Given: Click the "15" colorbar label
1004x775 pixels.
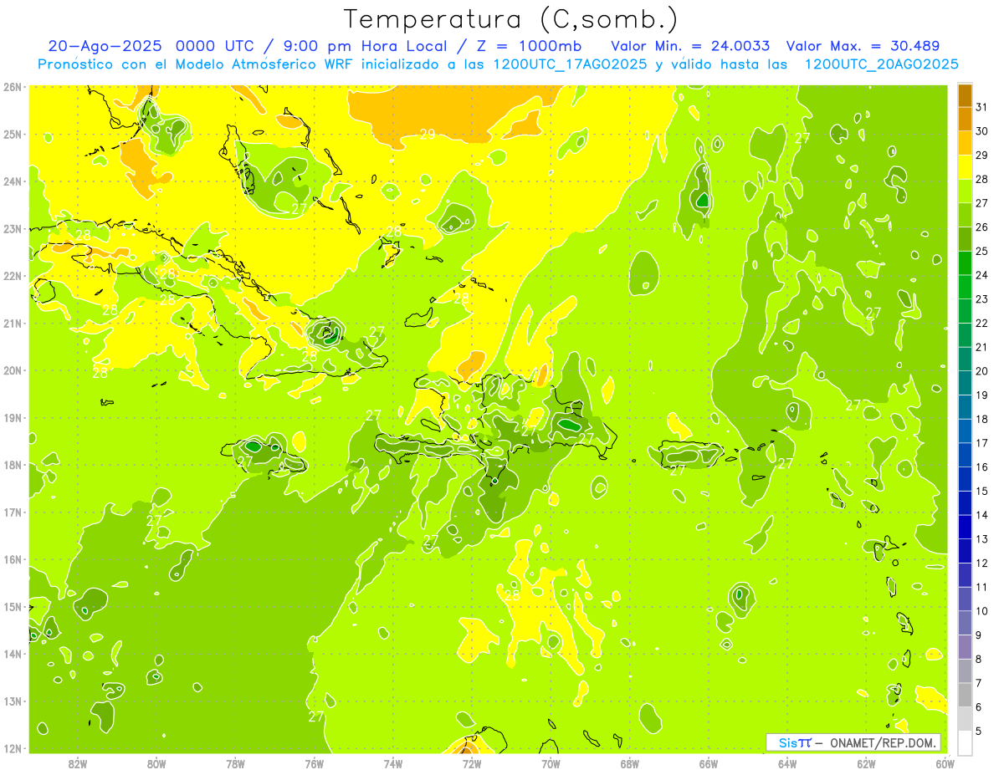Looking at the screenshot, I should [982, 492].
